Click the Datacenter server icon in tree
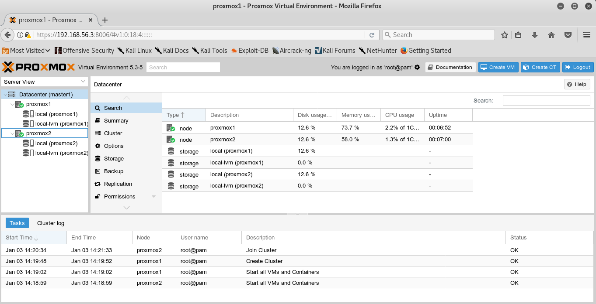Image resolution: width=596 pixels, height=304 pixels. click(x=12, y=95)
